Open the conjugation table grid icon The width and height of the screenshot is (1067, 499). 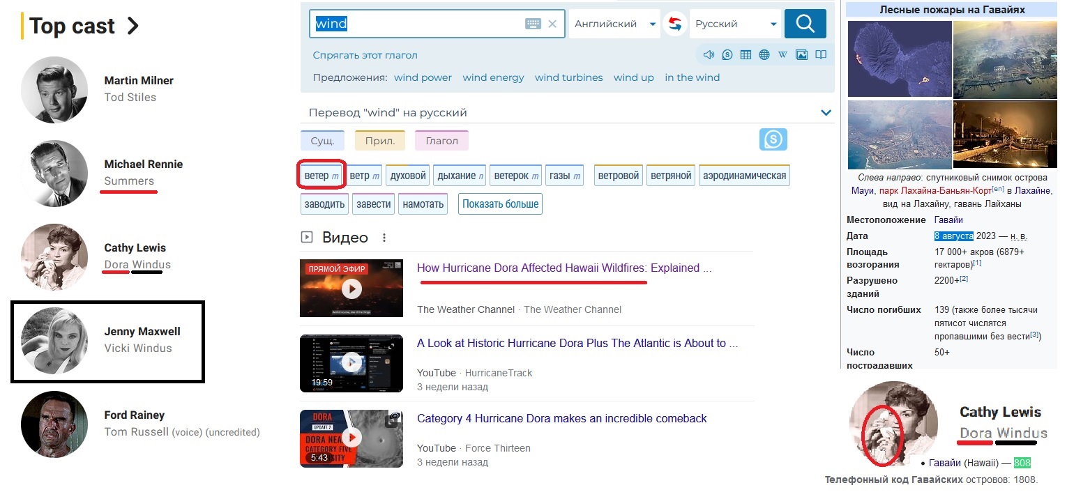(x=746, y=54)
